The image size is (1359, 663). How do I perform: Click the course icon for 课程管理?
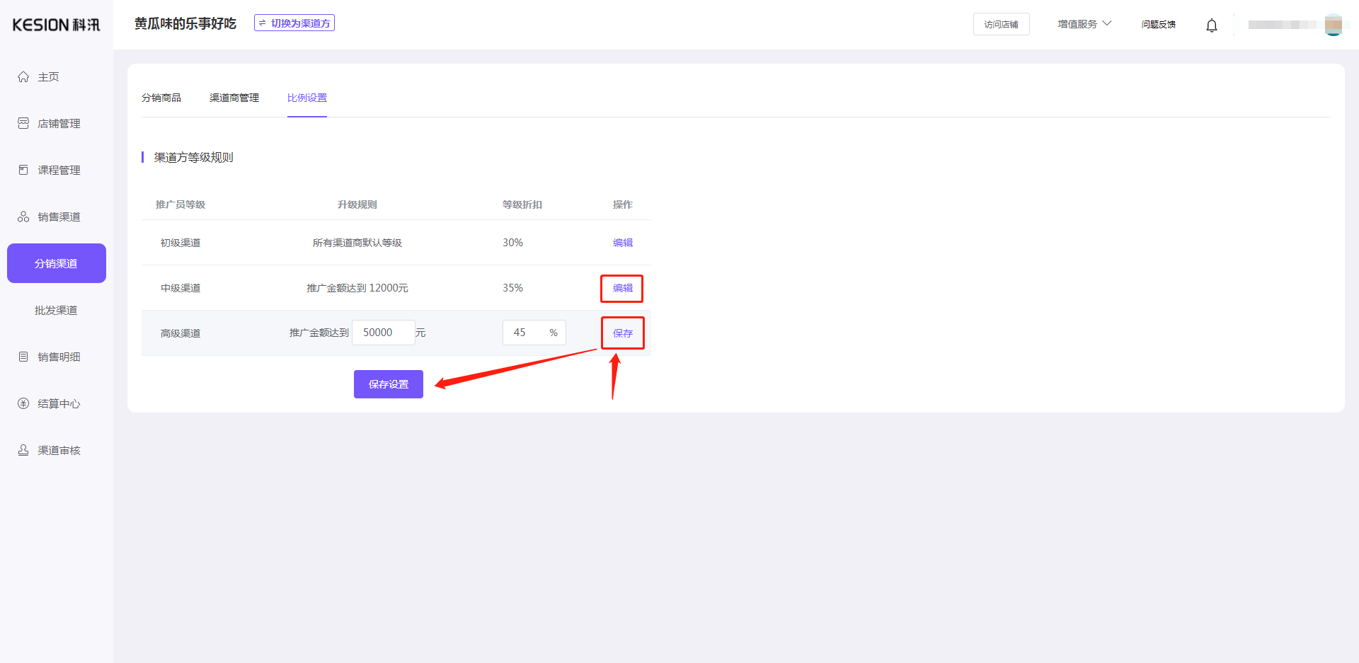pyautogui.click(x=23, y=170)
